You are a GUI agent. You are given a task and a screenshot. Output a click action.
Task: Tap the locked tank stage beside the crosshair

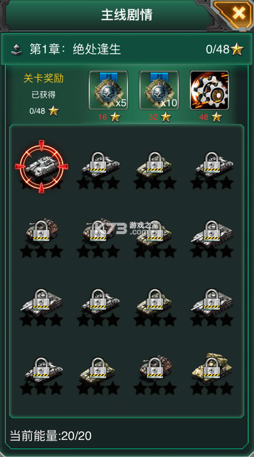[x=98, y=169]
